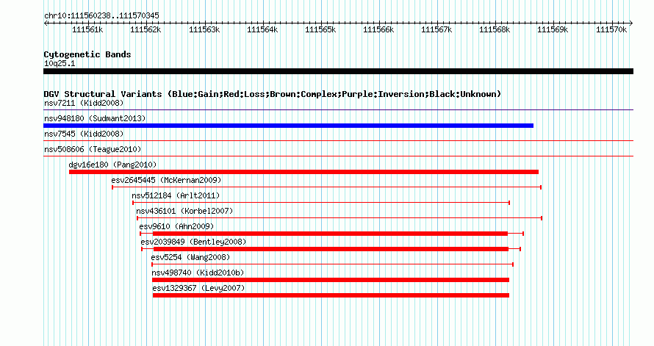The width and height of the screenshot is (654, 346).
Task: Select the thin red line under nsv508606
Action: coord(338,156)
